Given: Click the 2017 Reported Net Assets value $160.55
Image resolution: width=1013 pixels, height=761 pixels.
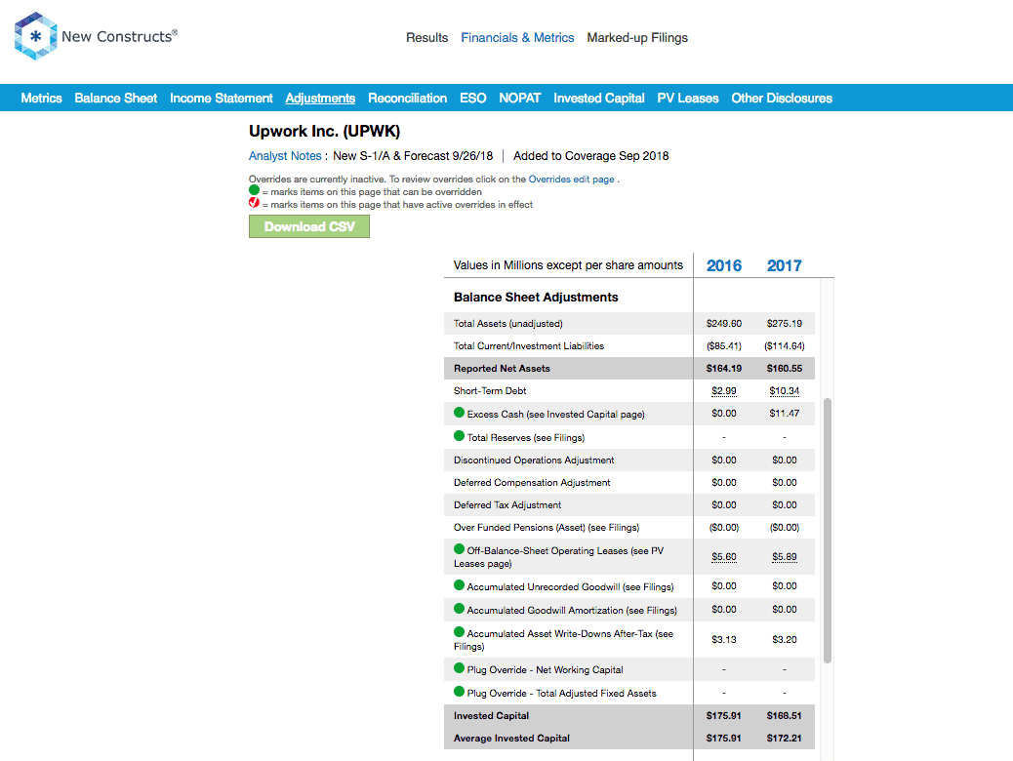Looking at the screenshot, I should [x=785, y=368].
